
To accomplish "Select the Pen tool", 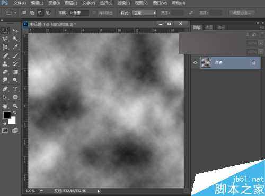I will point(5,89).
